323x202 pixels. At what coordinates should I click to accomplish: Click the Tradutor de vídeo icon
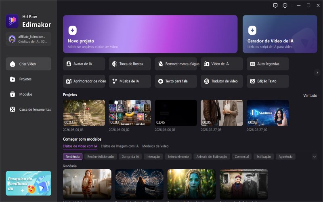[207, 81]
